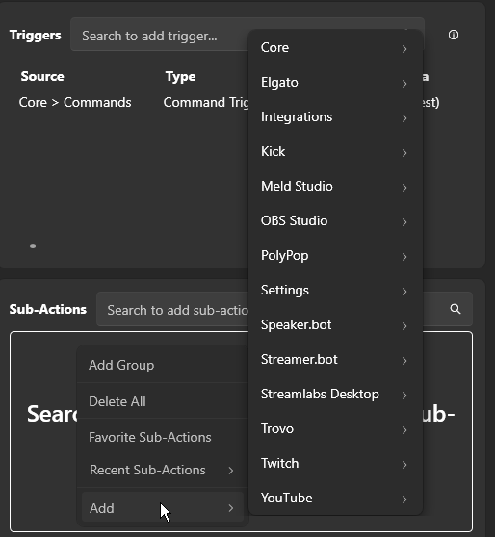Open the Kick submenu
The height and width of the screenshot is (537, 495).
pyautogui.click(x=335, y=152)
